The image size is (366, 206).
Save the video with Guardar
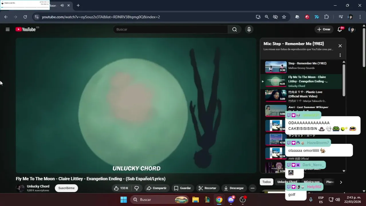[182, 188]
